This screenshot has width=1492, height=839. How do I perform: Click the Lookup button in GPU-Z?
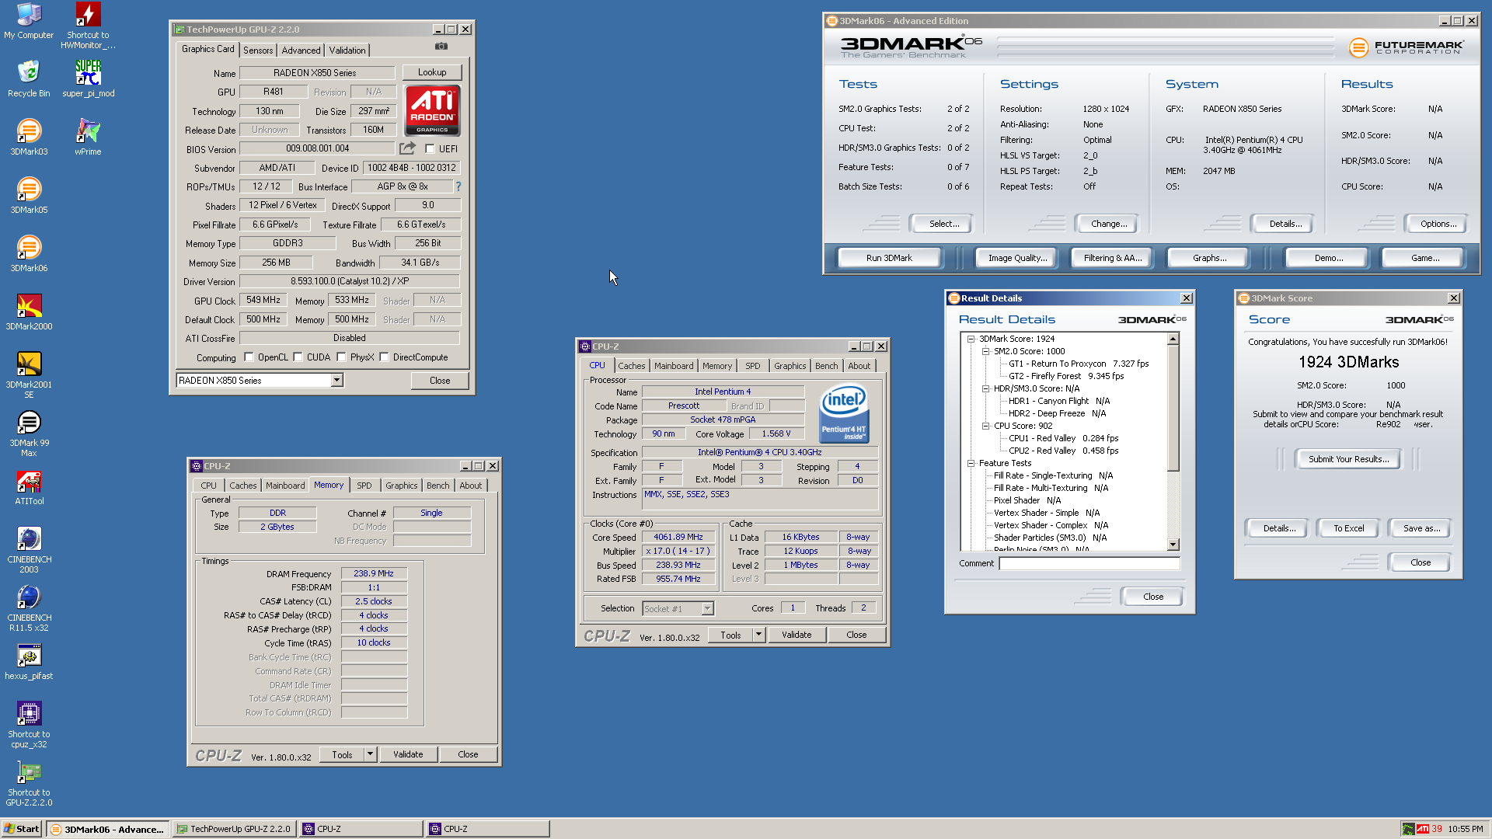pyautogui.click(x=432, y=72)
